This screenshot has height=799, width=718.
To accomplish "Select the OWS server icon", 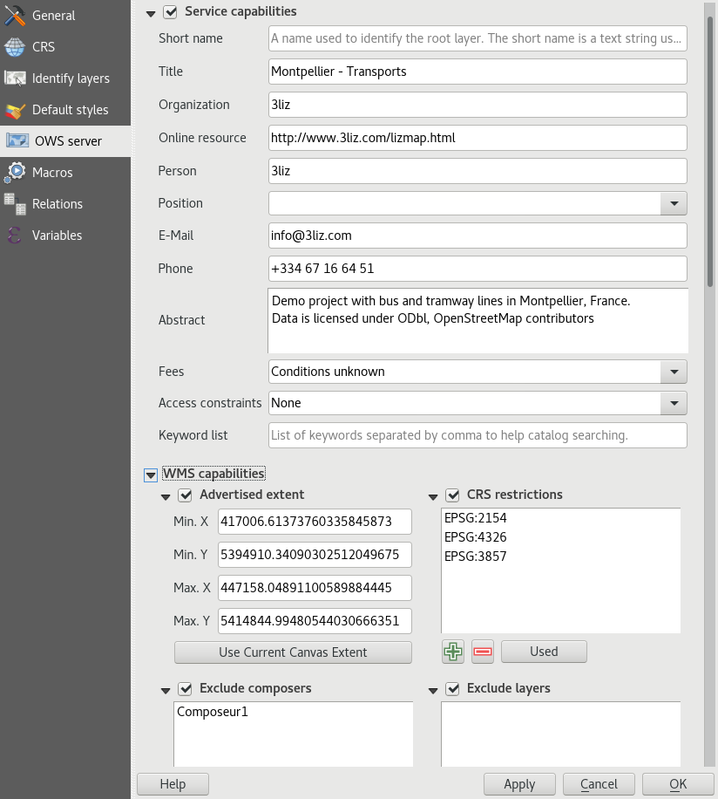I will (x=17, y=141).
